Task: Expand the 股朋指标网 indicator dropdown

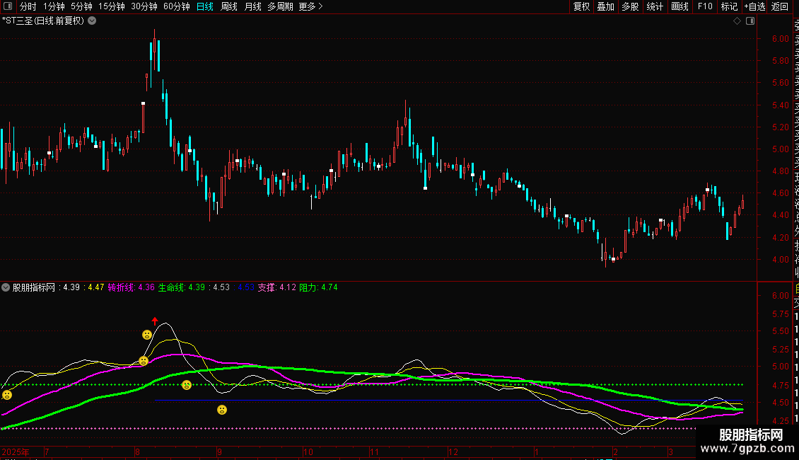Action: click(x=6, y=287)
